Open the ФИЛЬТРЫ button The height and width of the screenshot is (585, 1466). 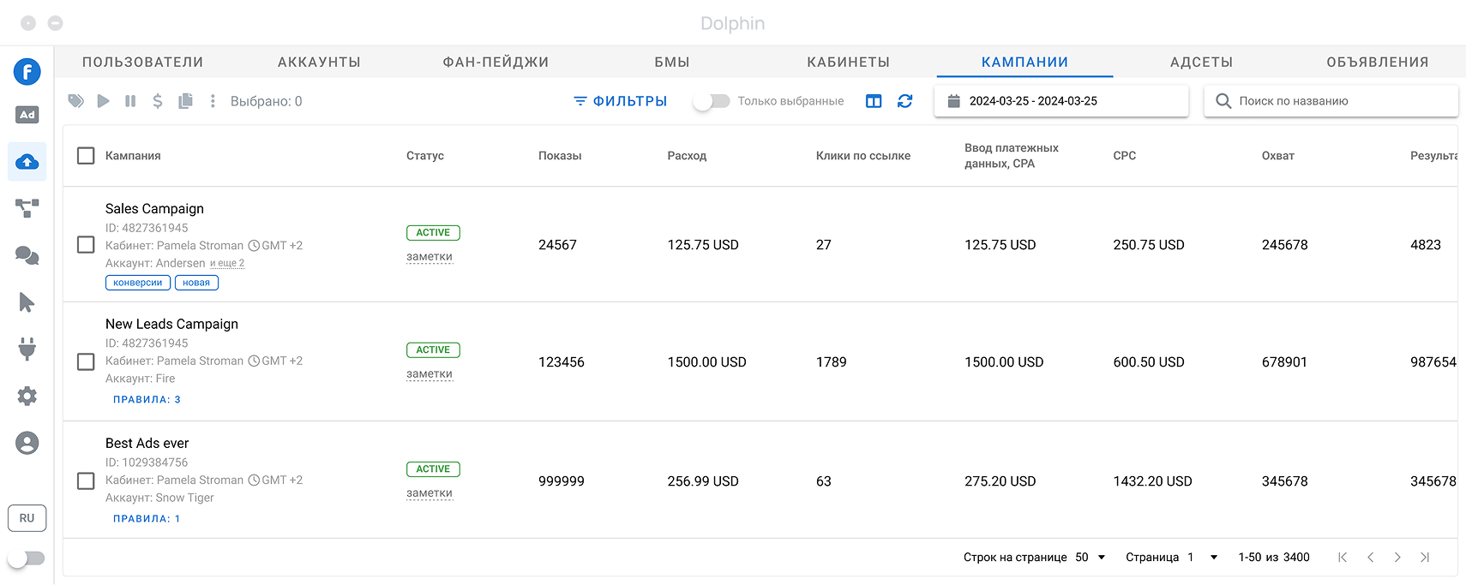point(620,101)
